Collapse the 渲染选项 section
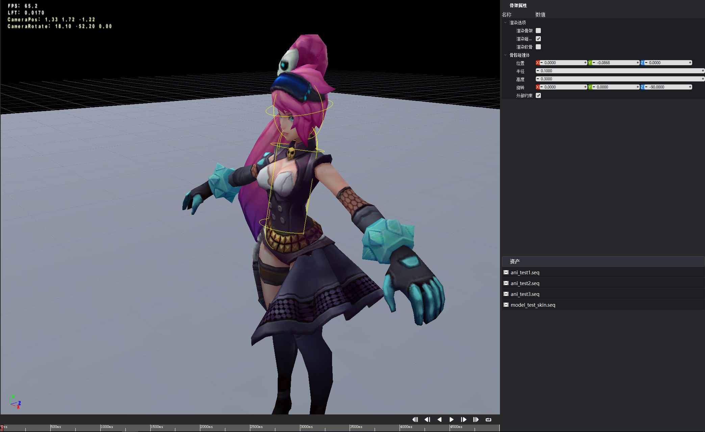The width and height of the screenshot is (705, 432). [505, 23]
